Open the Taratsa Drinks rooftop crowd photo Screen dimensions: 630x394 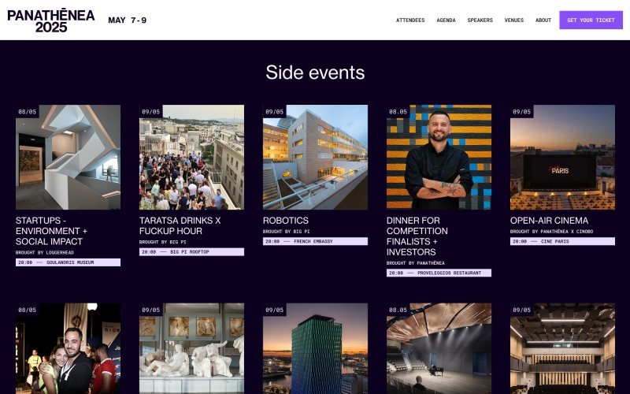tap(191, 157)
